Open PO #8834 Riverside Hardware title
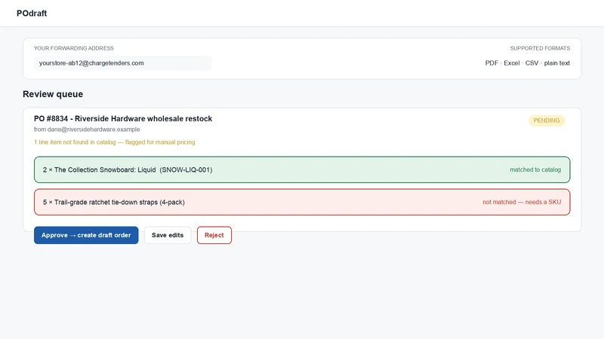The width and height of the screenshot is (604, 339). point(123,119)
